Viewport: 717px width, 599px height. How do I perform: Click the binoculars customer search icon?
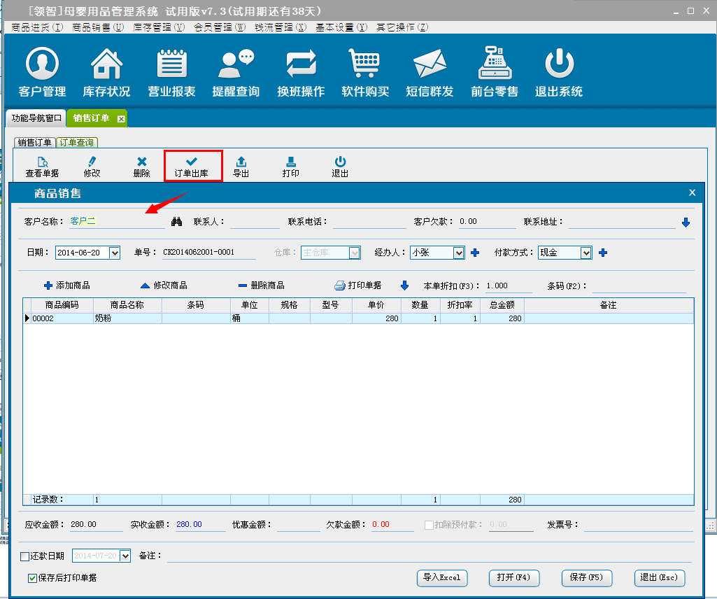pyautogui.click(x=177, y=222)
